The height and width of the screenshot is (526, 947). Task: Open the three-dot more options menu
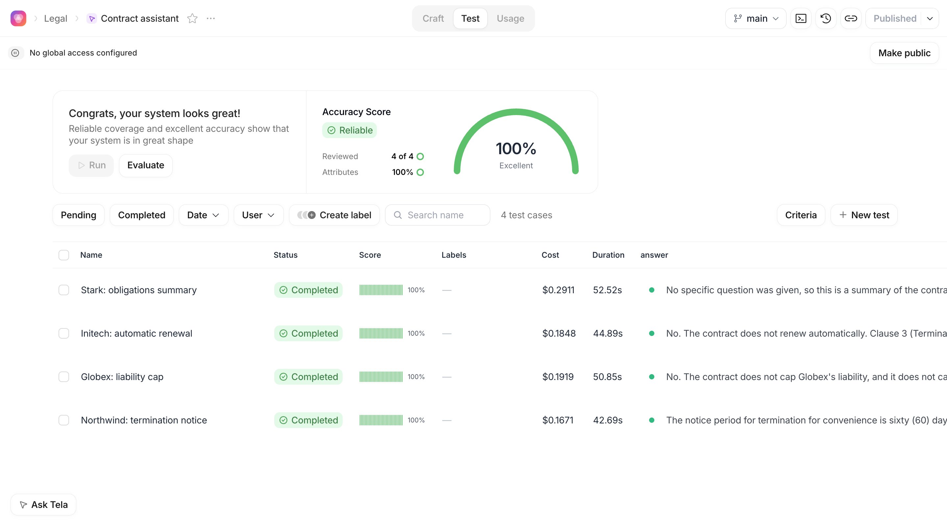[211, 18]
